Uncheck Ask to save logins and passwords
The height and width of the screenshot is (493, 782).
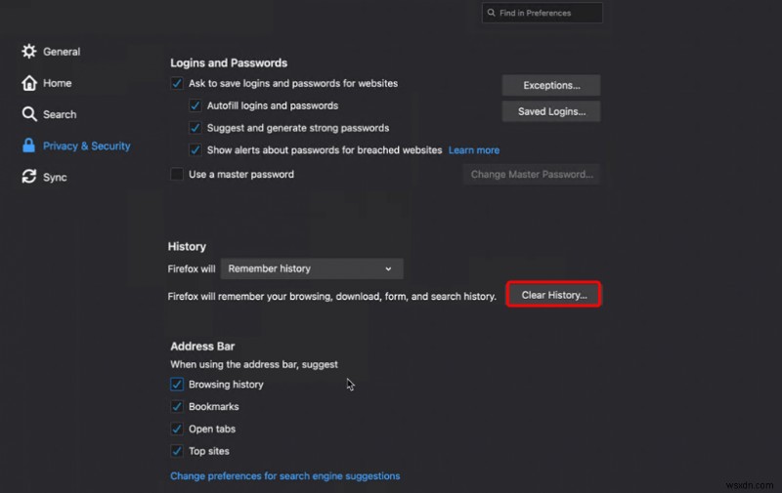tap(177, 84)
